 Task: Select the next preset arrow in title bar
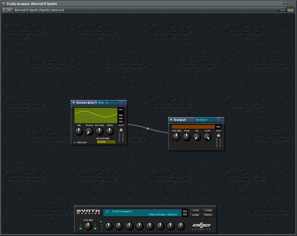tap(288, 4)
